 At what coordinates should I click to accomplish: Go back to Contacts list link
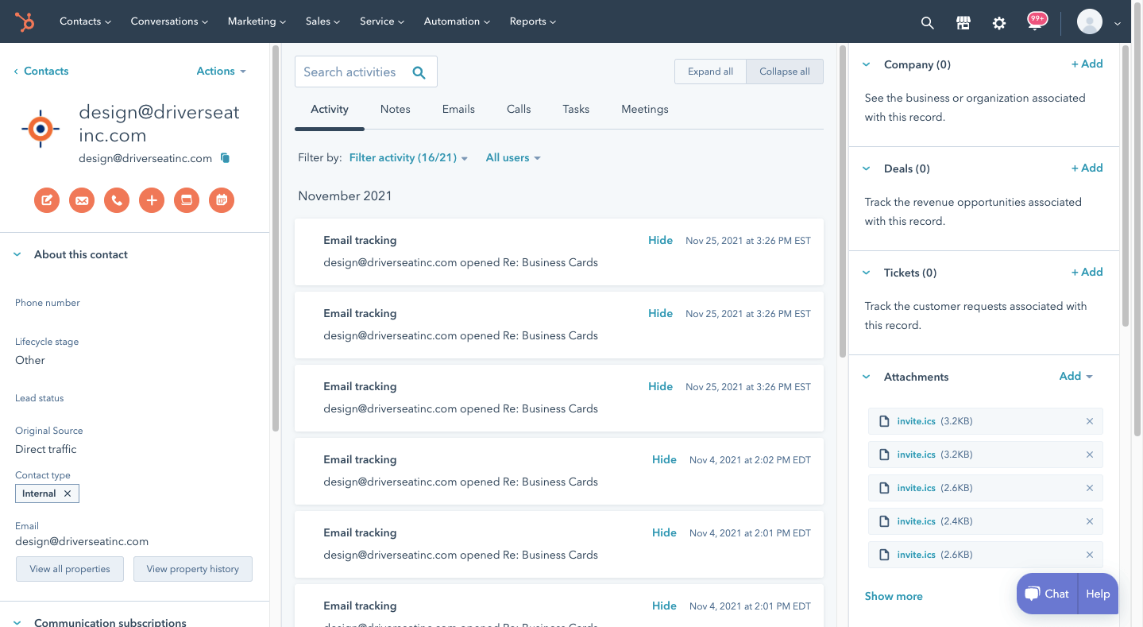(41, 71)
